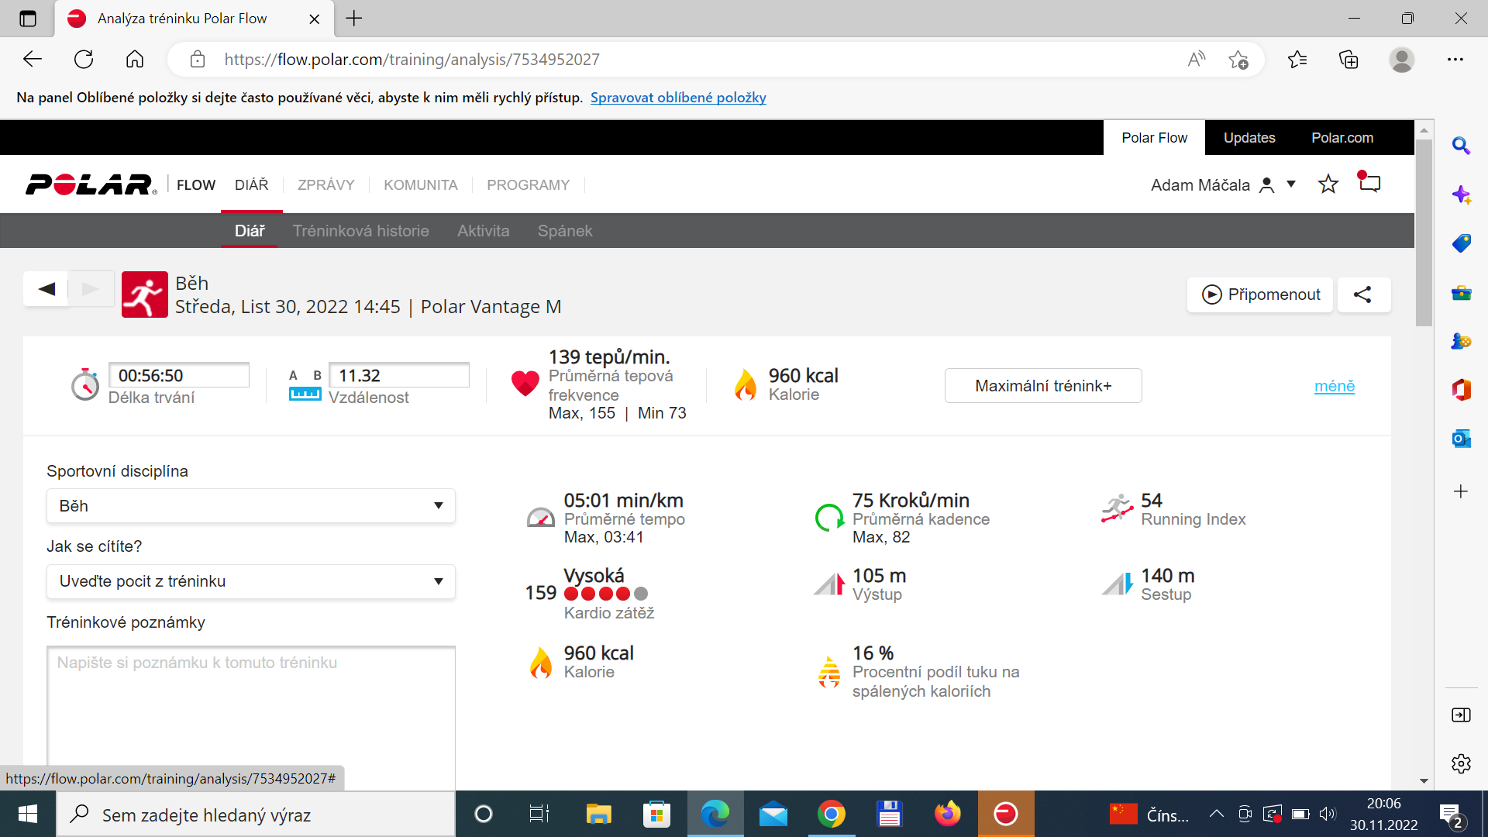Click the Maximální trénink+ button

click(x=1043, y=386)
